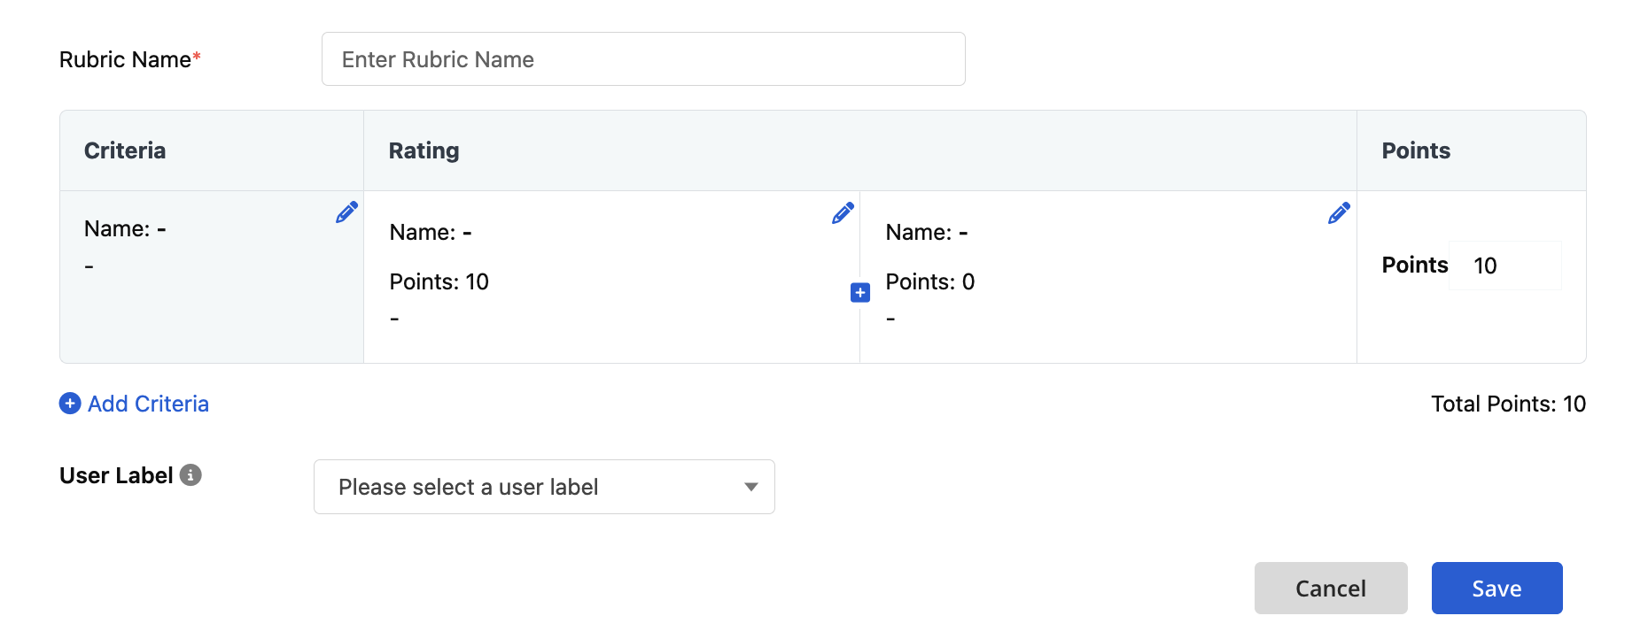
Task: Save the rubric
Action: 1496,588
